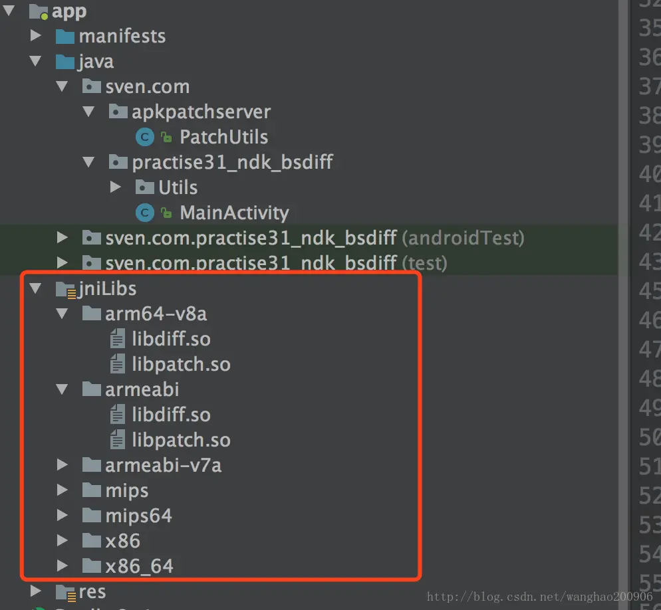The image size is (661, 610).
Task: Select the PatchUtils class name
Action: tap(224, 137)
